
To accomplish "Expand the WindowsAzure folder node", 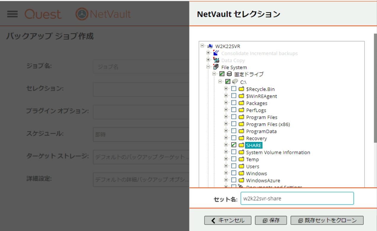I will point(227,180).
